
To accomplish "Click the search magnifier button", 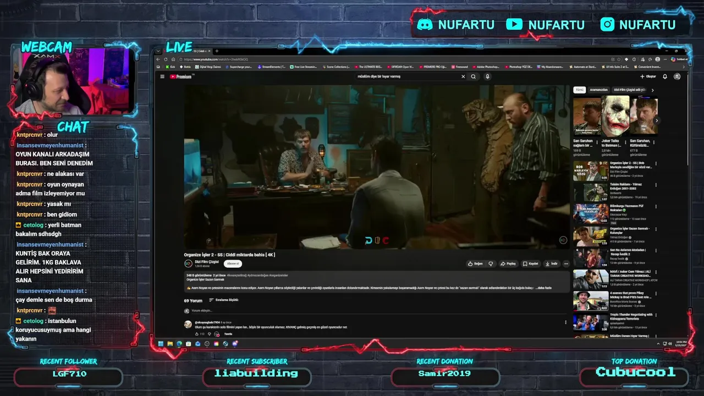I will pyautogui.click(x=473, y=76).
